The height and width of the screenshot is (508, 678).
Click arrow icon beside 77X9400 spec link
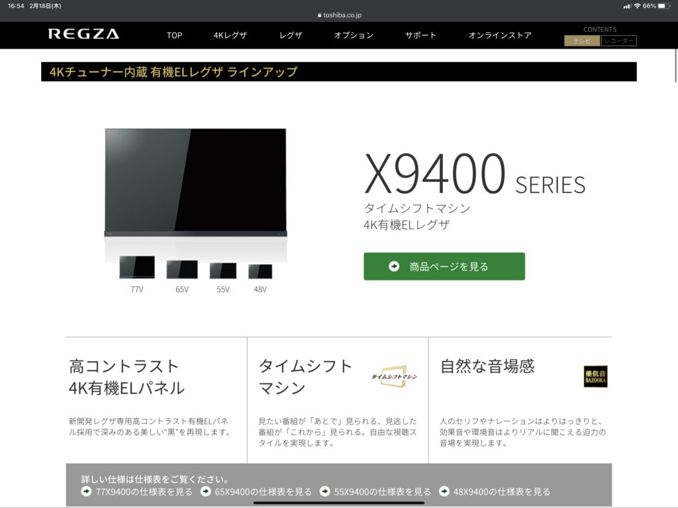click(x=86, y=491)
